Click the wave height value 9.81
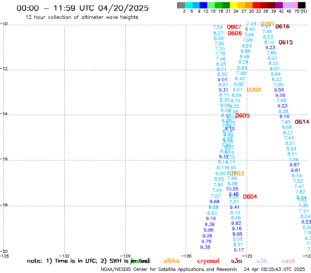 coord(295,170)
